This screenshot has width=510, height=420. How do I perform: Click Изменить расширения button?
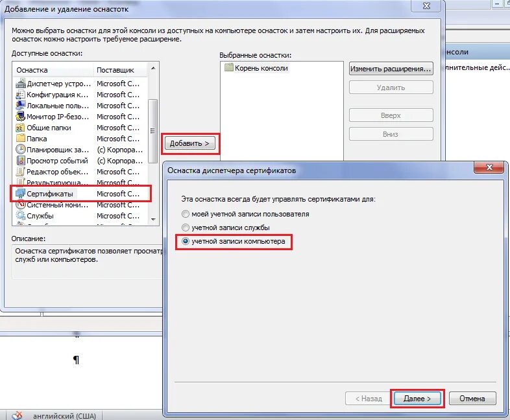pyautogui.click(x=391, y=69)
